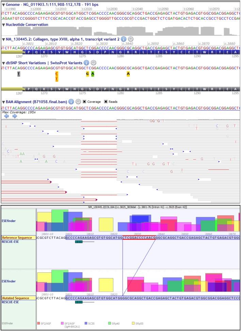Click the dbSNP Short Variations | SwissProt Variants title
Viewport: 241px width, 331px height.
tap(44, 63)
